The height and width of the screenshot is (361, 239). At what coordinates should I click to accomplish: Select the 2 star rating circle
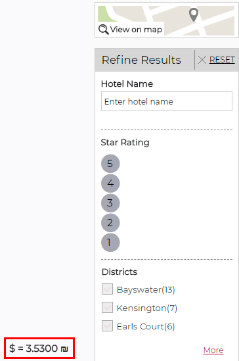[x=110, y=223]
